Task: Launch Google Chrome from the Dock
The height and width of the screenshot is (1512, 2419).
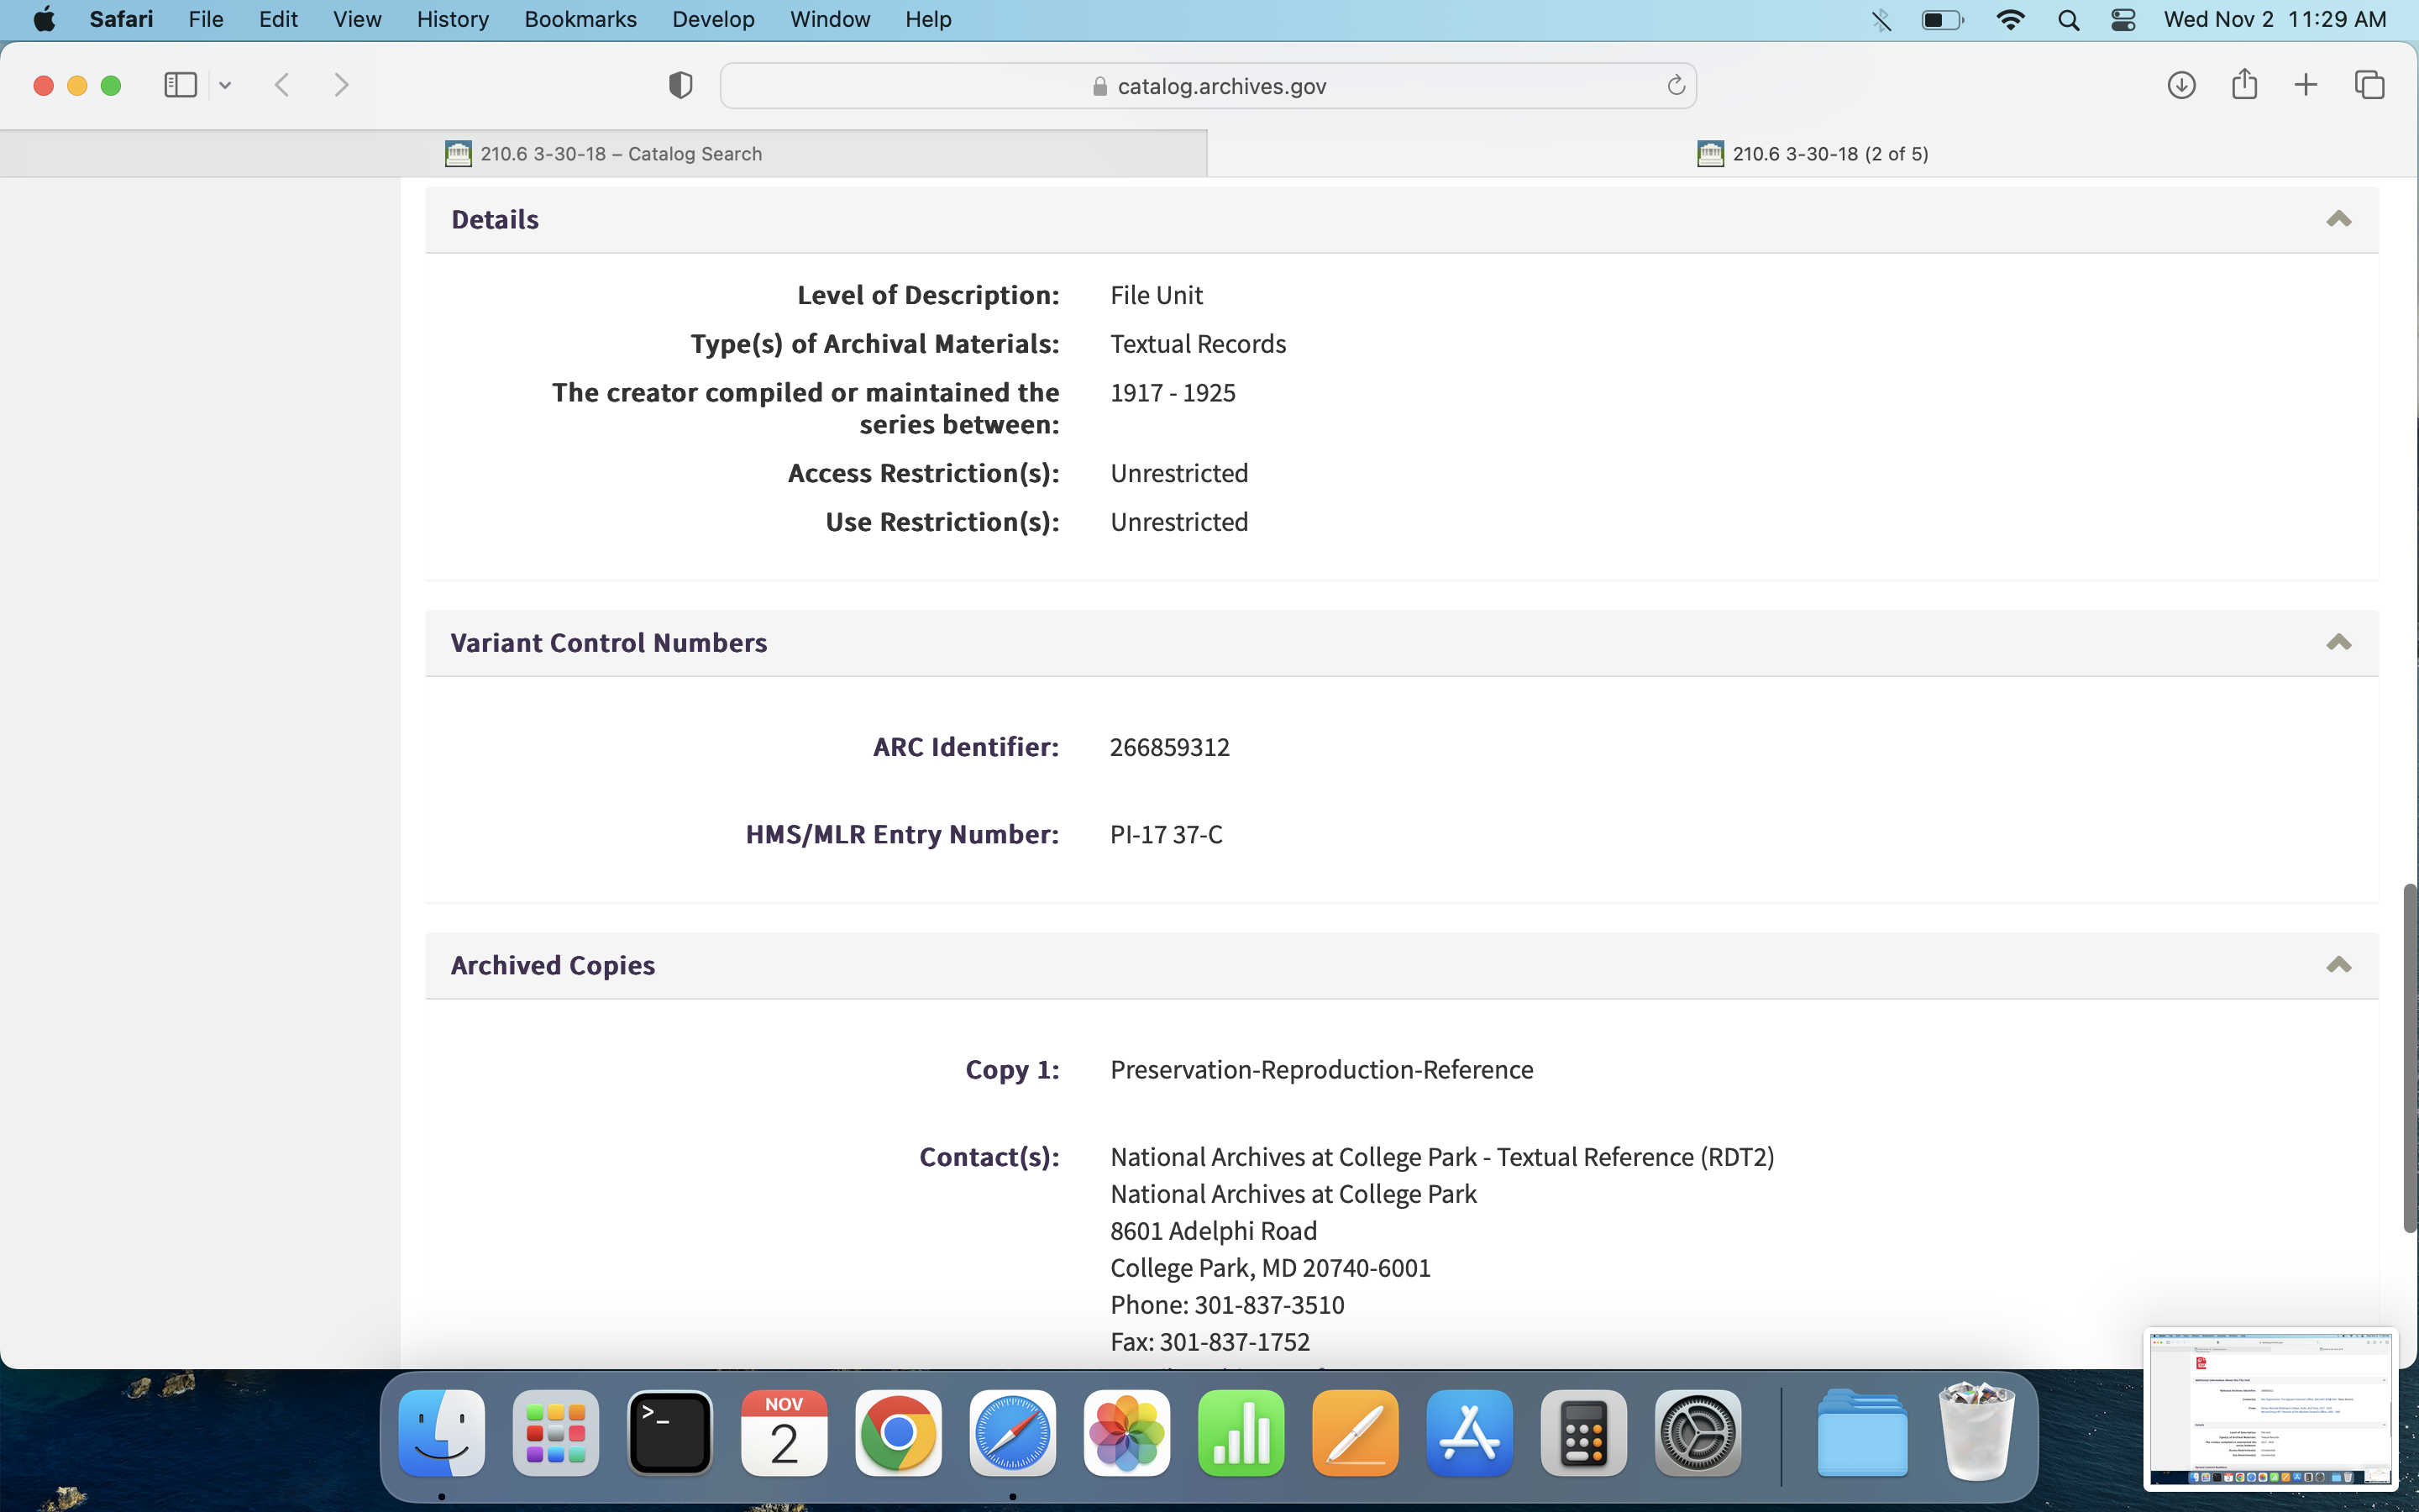Action: (x=898, y=1433)
